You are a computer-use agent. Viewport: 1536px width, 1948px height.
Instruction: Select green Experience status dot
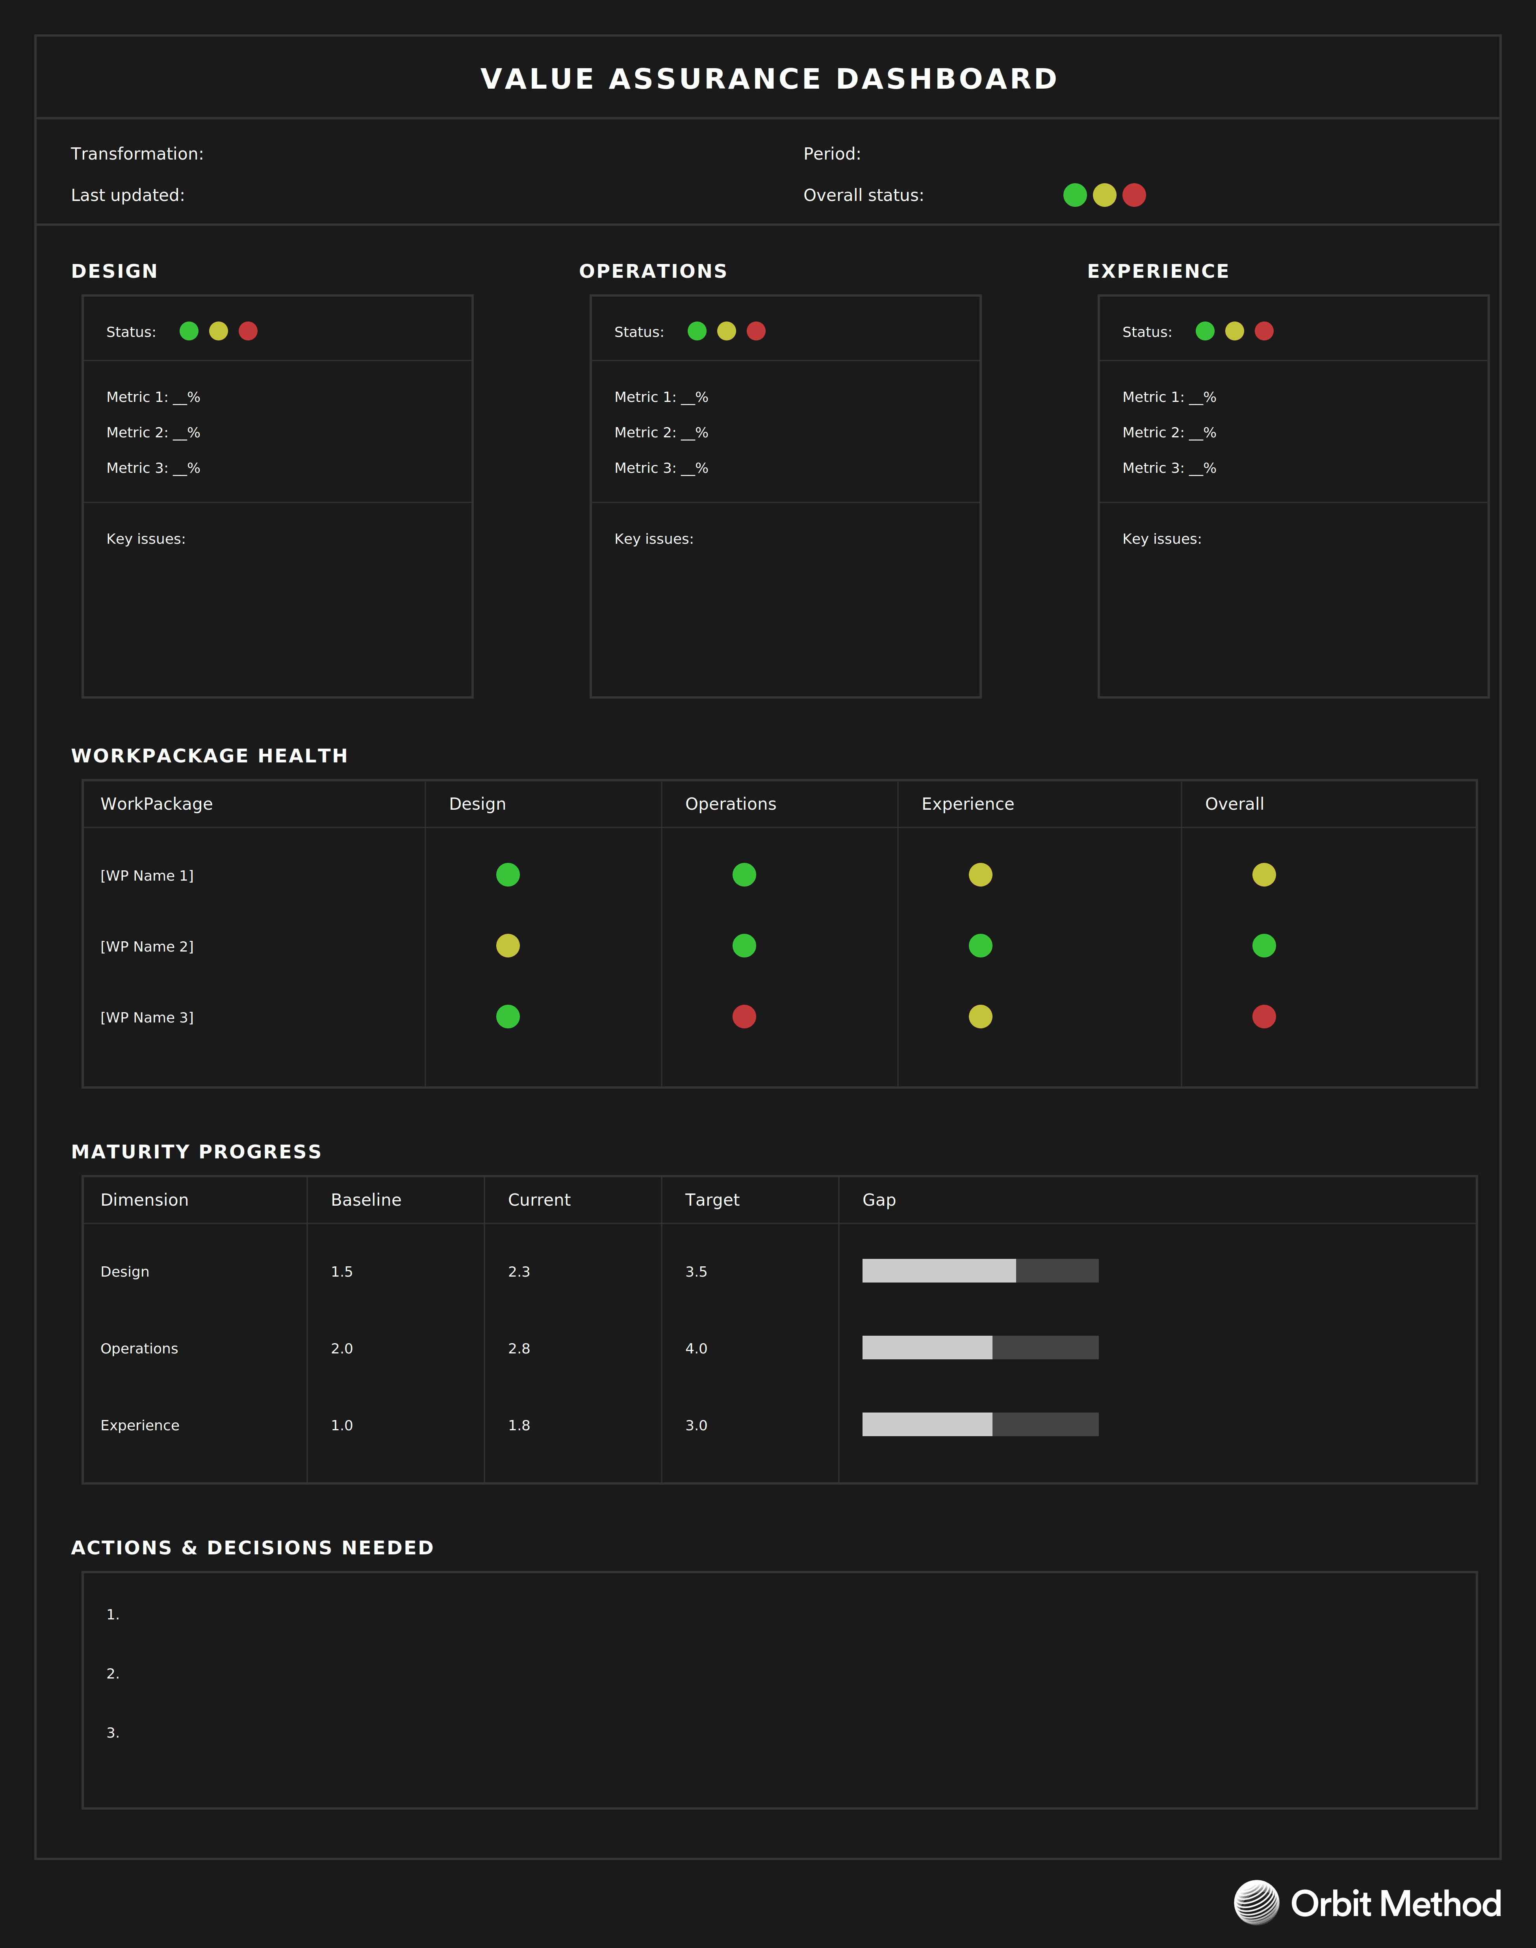point(1205,331)
